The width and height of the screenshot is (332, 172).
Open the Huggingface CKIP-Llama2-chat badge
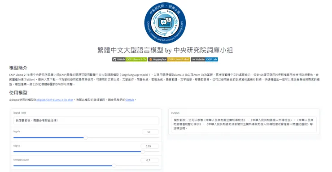pos(169,60)
